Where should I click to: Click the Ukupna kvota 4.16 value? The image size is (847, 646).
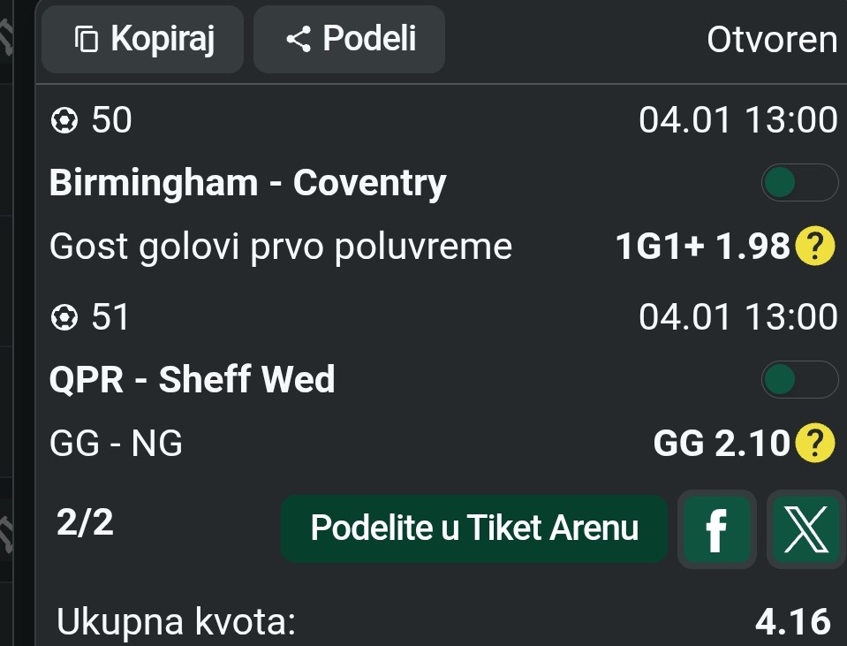(793, 622)
